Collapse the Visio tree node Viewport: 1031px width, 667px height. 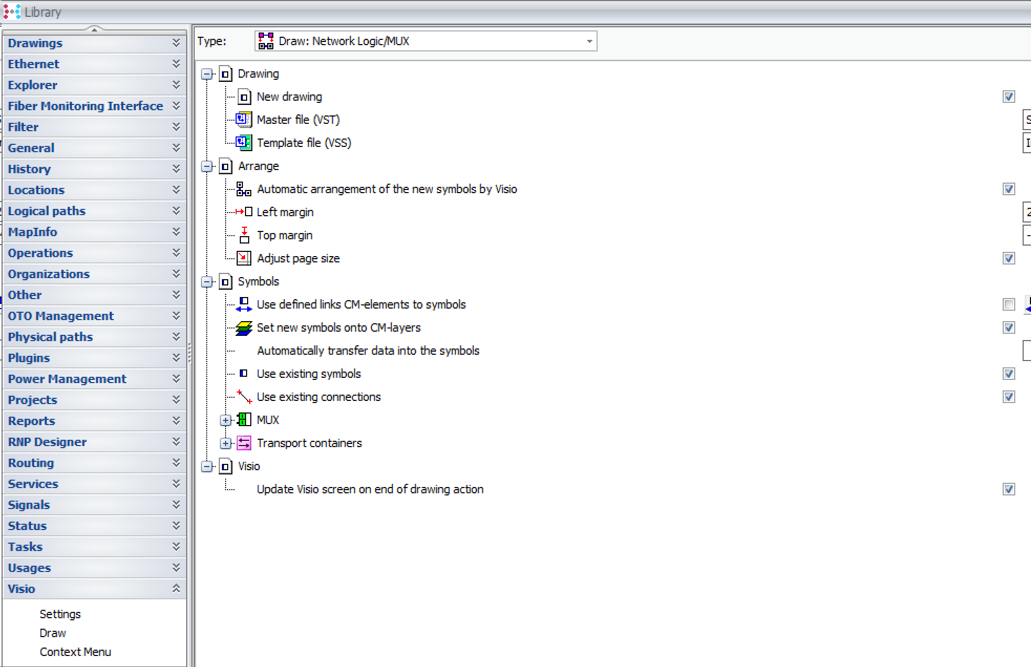coord(207,467)
